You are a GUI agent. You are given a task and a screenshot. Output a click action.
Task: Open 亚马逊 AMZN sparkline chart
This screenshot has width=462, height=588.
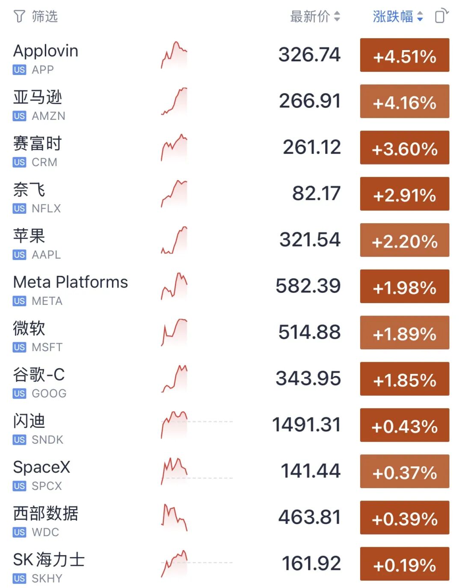point(174,101)
